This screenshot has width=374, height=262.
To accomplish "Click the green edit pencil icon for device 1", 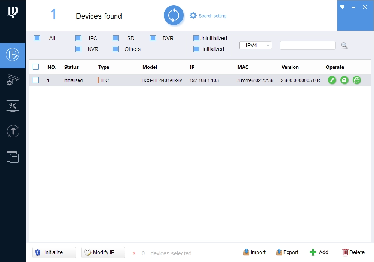I will [x=332, y=80].
